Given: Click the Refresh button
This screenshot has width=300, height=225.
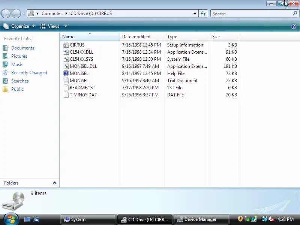Looking at the screenshot, I should (x=203, y=14).
